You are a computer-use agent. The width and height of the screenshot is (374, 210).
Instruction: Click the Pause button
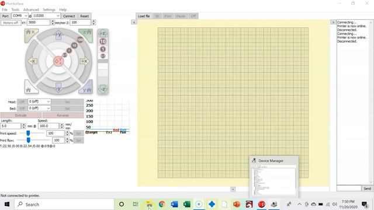coord(181,16)
